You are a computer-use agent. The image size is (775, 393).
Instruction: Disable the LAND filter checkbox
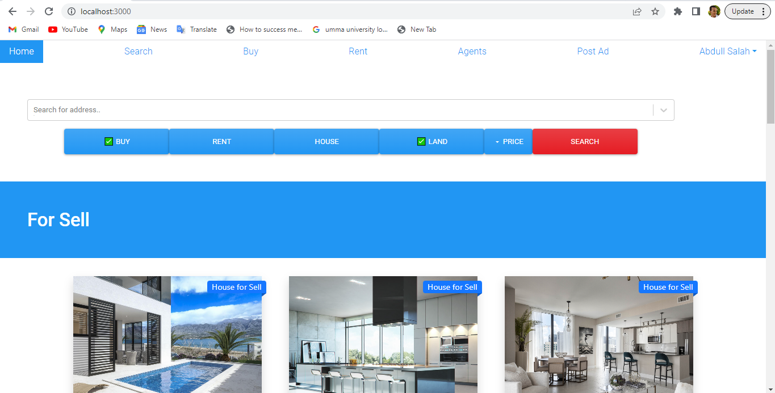click(x=421, y=141)
